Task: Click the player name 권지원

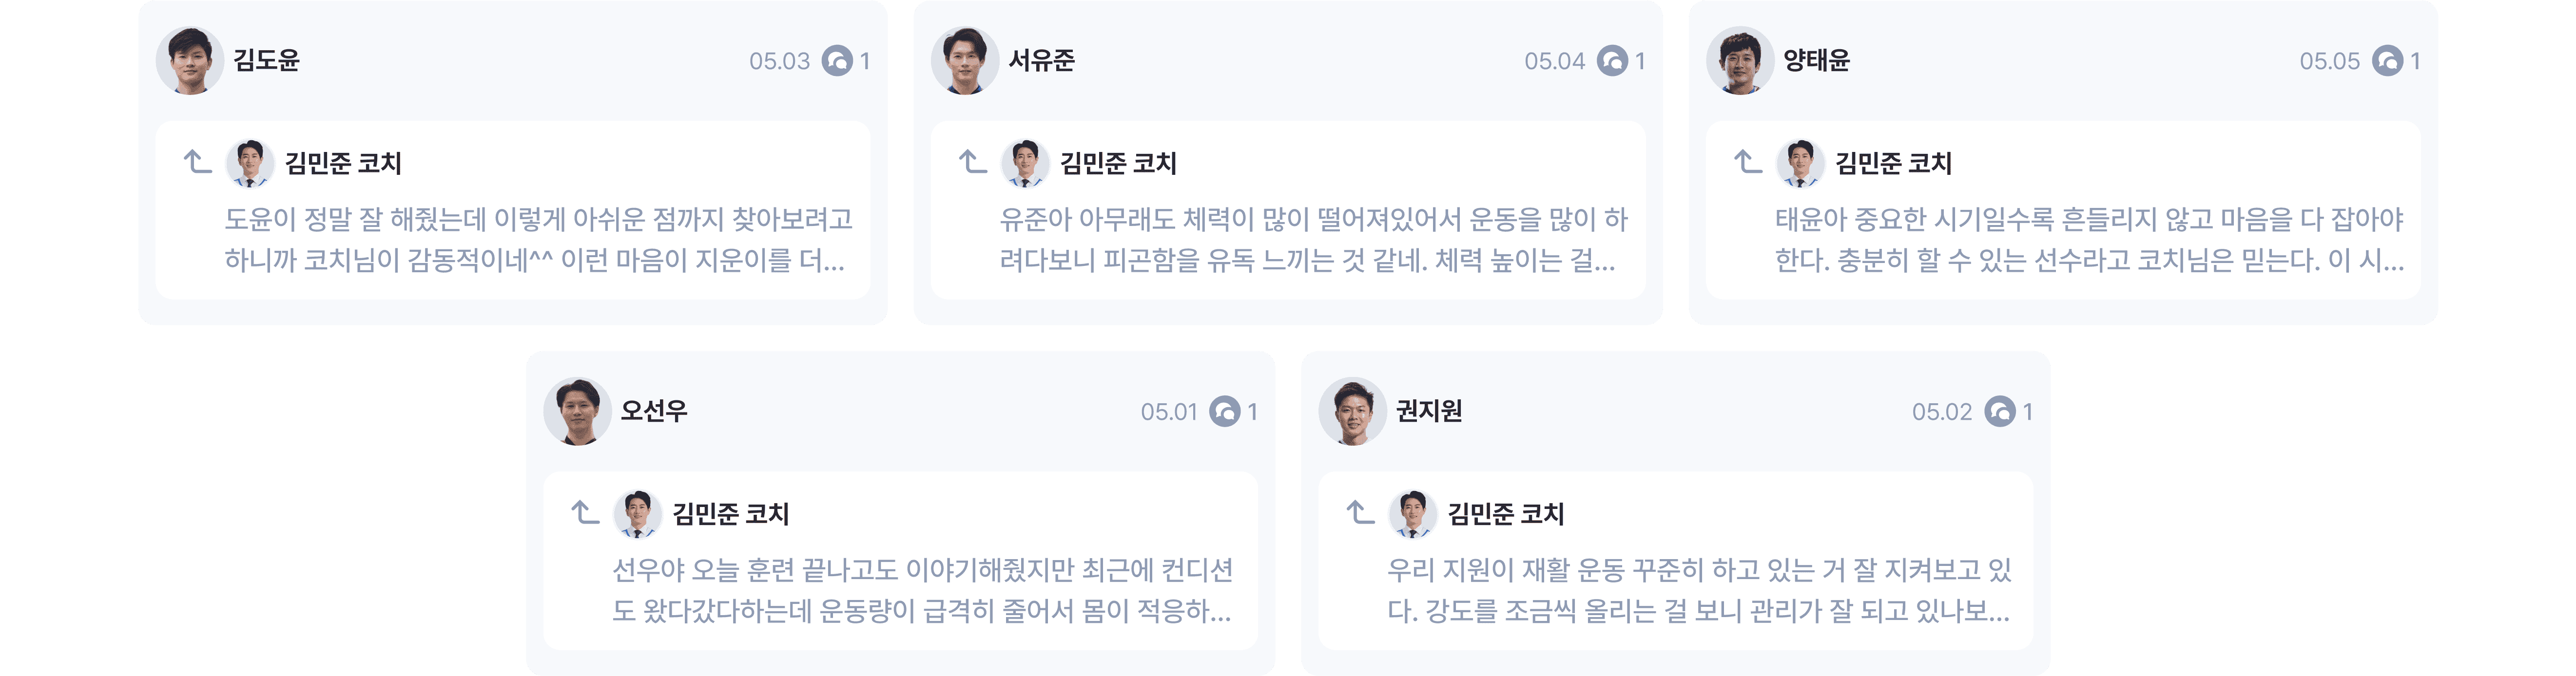Action: [1429, 412]
